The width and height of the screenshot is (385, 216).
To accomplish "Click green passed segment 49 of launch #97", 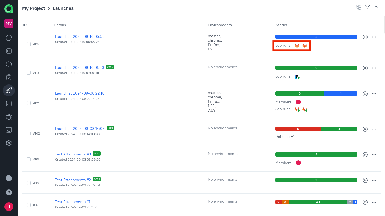I will 318,202.
